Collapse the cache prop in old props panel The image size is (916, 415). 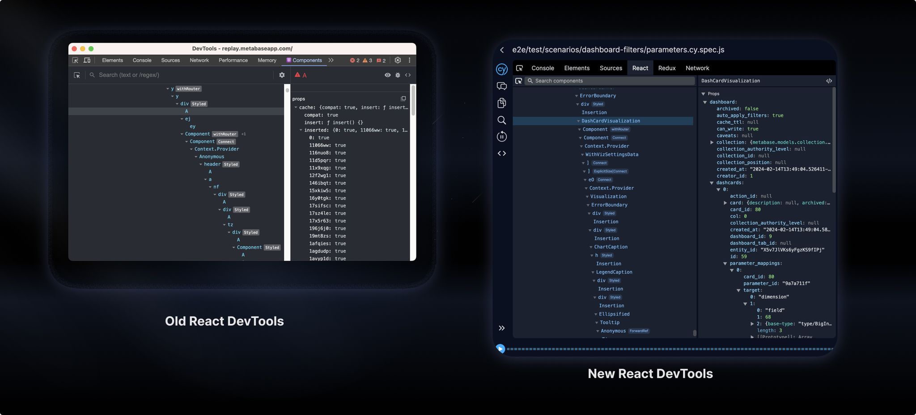click(296, 107)
